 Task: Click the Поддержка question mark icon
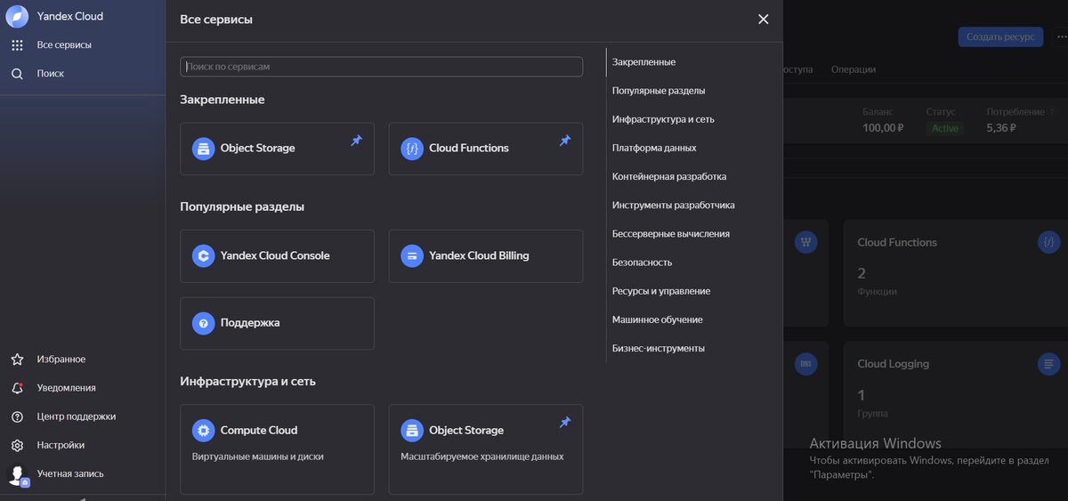pos(204,323)
